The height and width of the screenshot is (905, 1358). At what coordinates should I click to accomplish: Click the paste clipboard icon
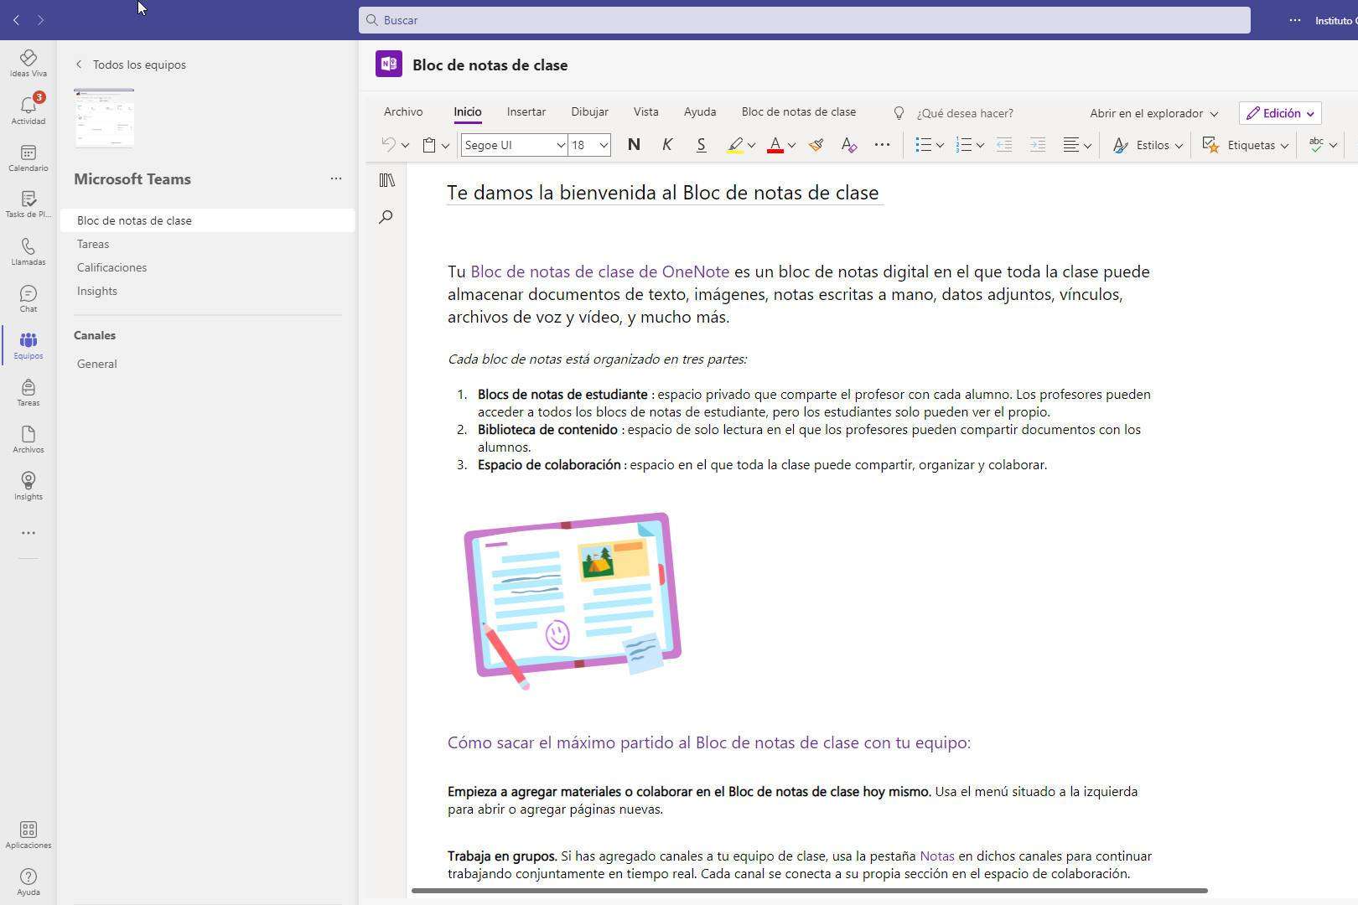tap(429, 145)
